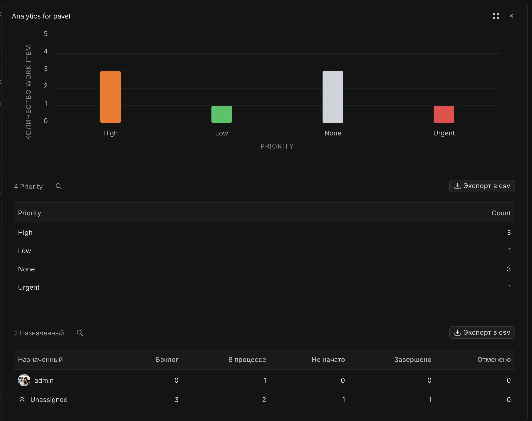
Task: Click the Count column header
Action: click(x=501, y=213)
